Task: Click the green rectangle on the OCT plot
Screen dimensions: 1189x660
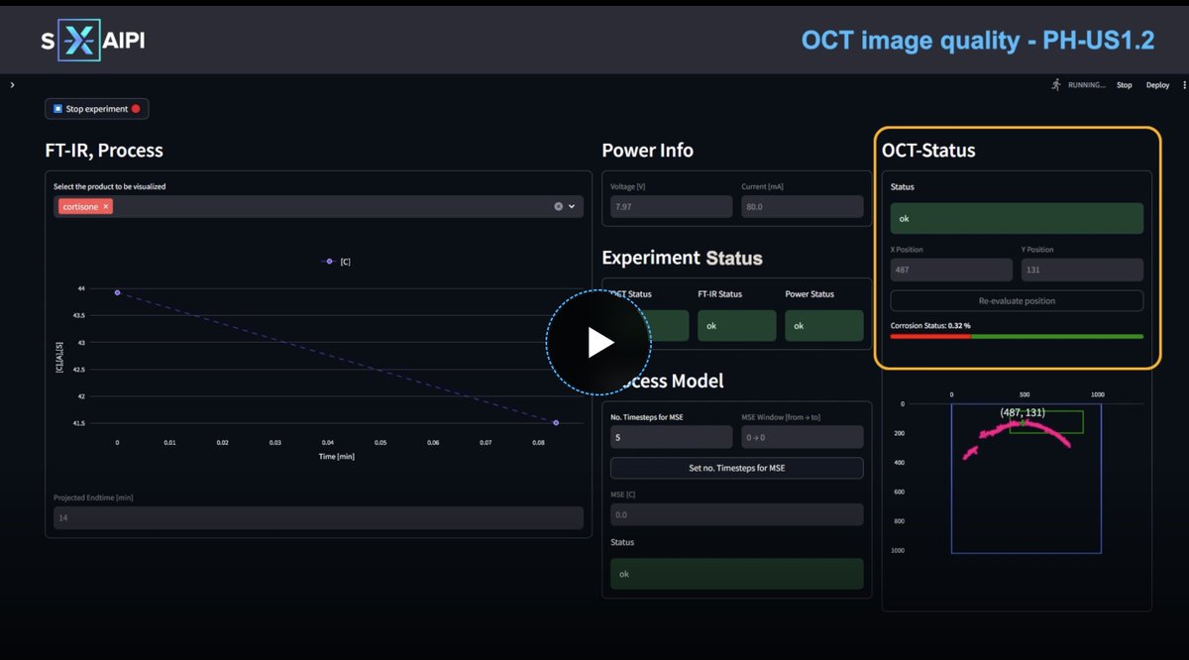Action: [1046, 423]
